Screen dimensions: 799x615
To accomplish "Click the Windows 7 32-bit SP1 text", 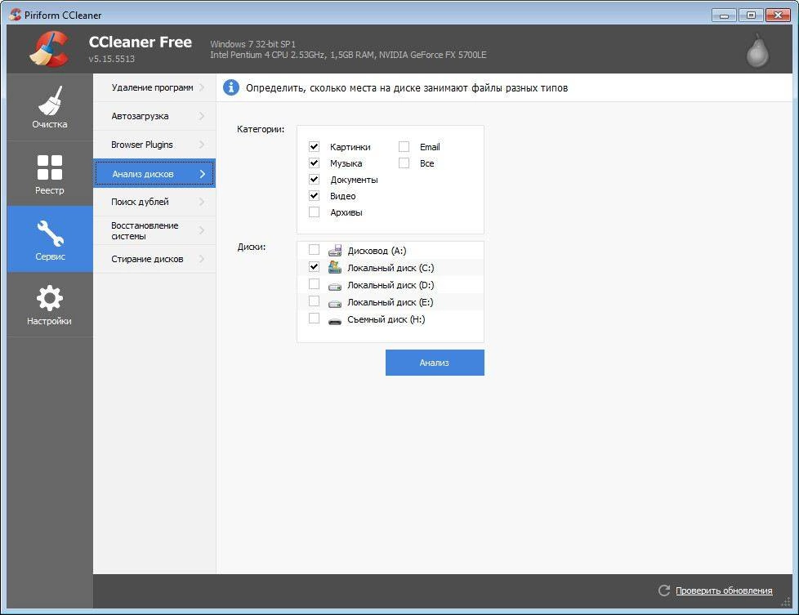I will (x=252, y=44).
